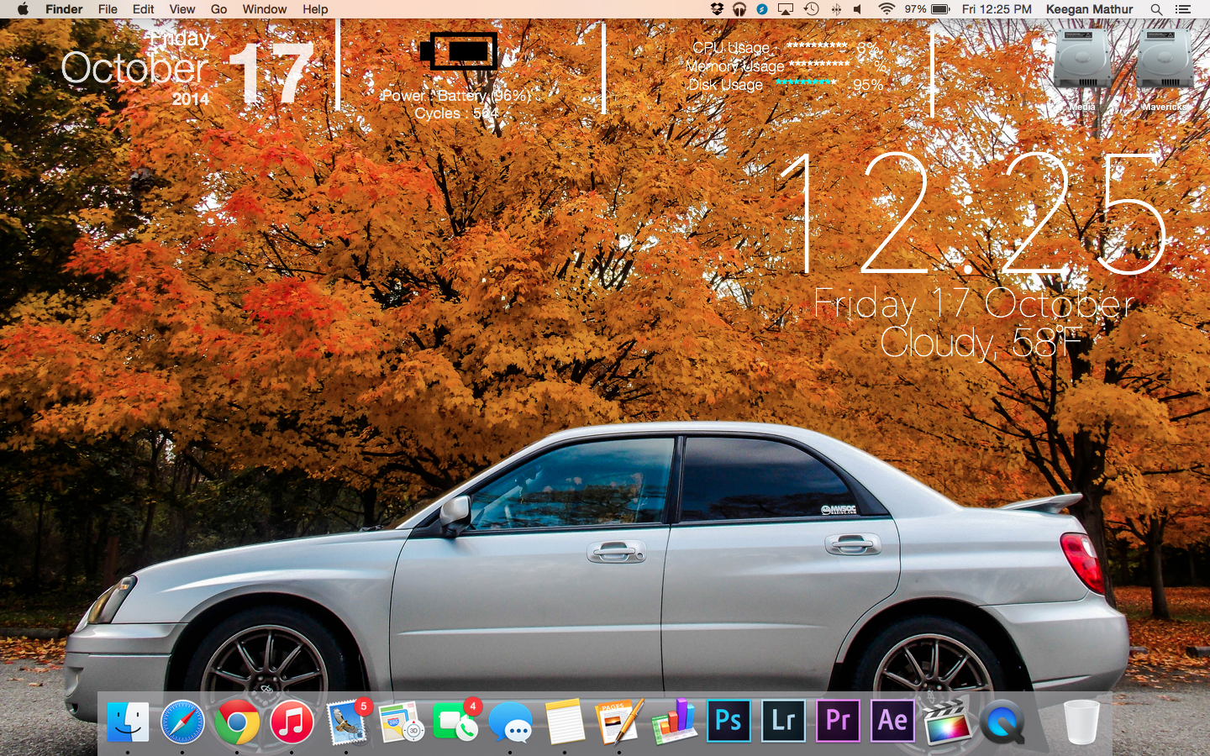Open Adobe Premiere Pro in Dock
Viewport: 1210px width, 756px height.
click(x=838, y=721)
